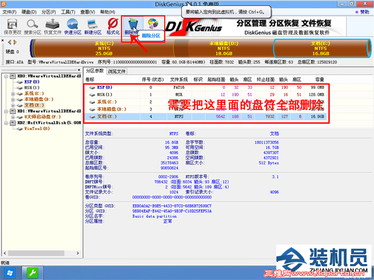This screenshot has height=280, width=374.
Task: Select 本地磁盘(D:) in the disk tree
Action: tap(38, 99)
